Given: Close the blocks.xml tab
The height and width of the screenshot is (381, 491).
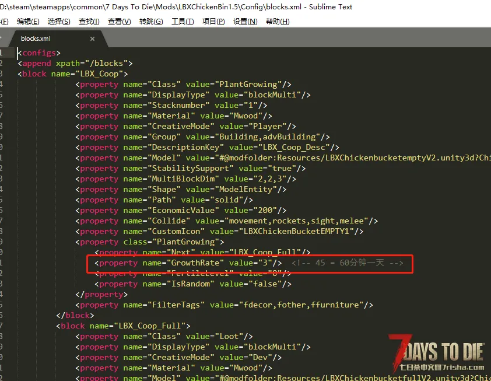Looking at the screenshot, I should click(x=92, y=39).
